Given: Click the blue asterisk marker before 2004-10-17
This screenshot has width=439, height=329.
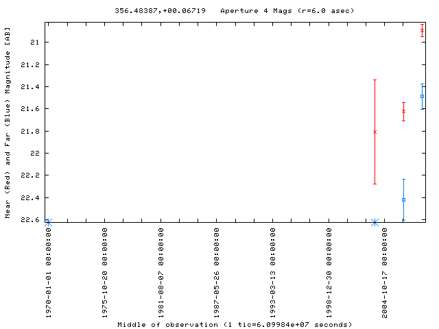Looking at the screenshot, I should click(375, 223).
